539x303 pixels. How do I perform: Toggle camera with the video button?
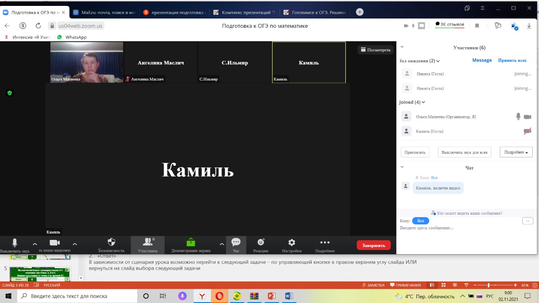55,243
